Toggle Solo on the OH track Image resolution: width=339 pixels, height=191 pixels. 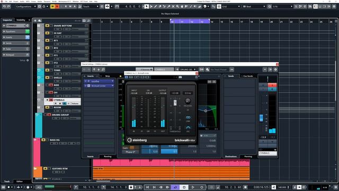pyautogui.click(x=51, y=92)
